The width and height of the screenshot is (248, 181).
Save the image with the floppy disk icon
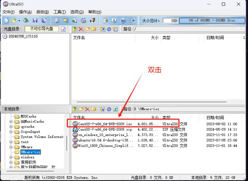35,21
